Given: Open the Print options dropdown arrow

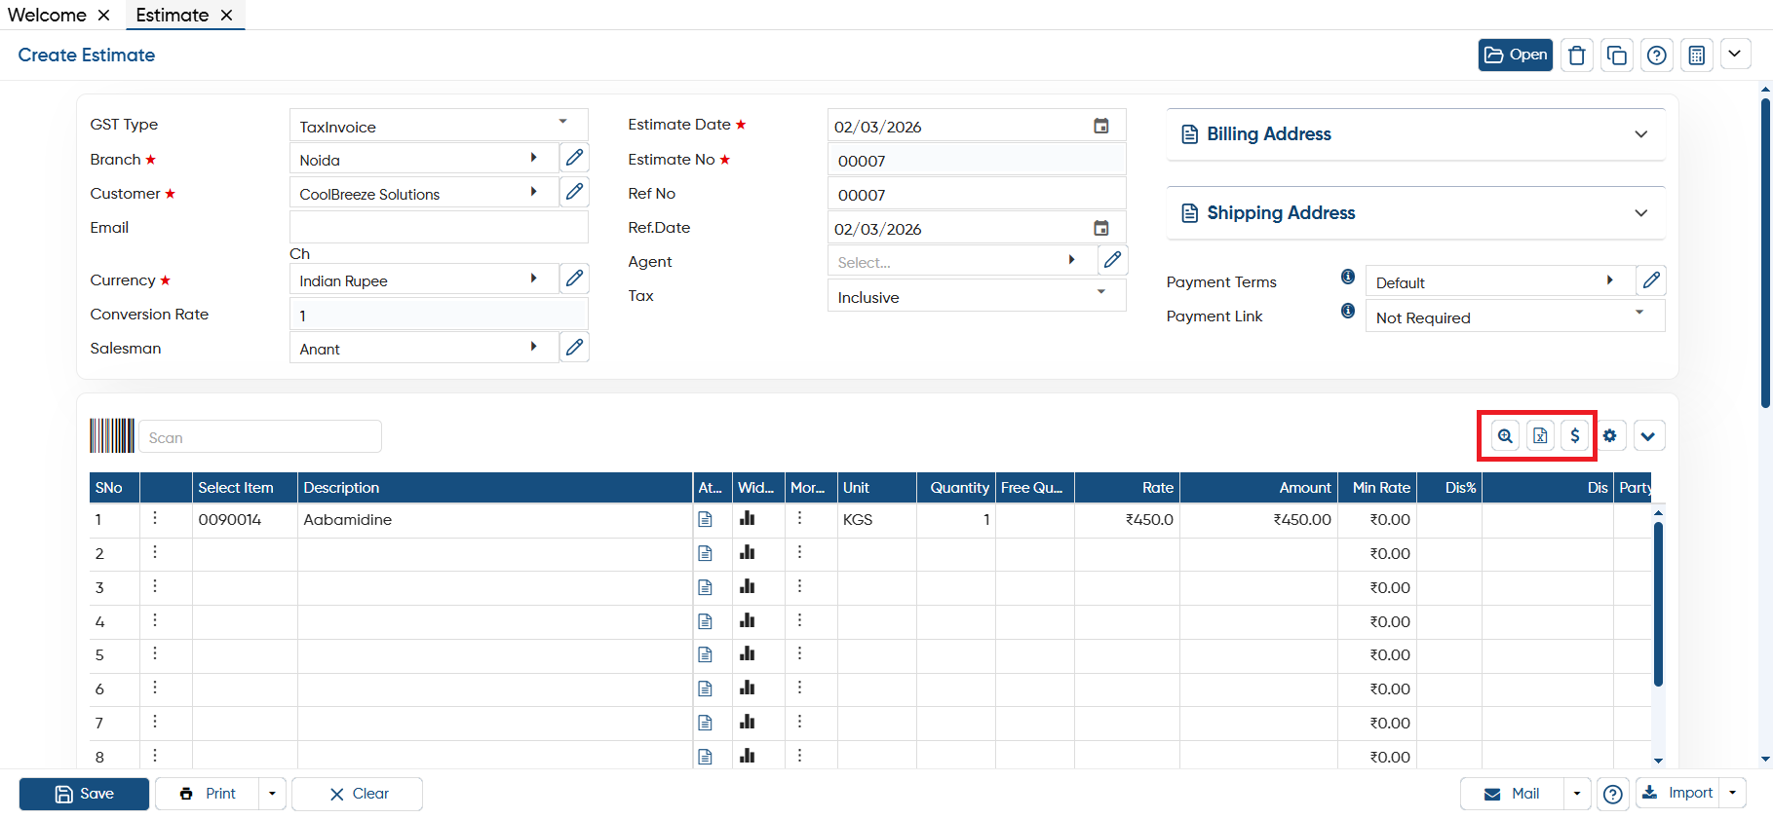Looking at the screenshot, I should 272,794.
